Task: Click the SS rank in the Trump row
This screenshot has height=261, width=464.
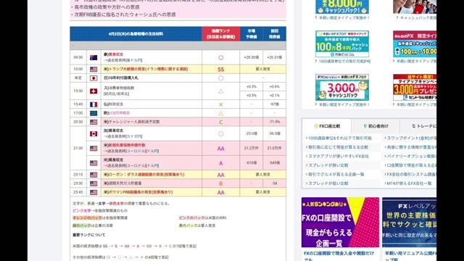Action: [220, 70]
